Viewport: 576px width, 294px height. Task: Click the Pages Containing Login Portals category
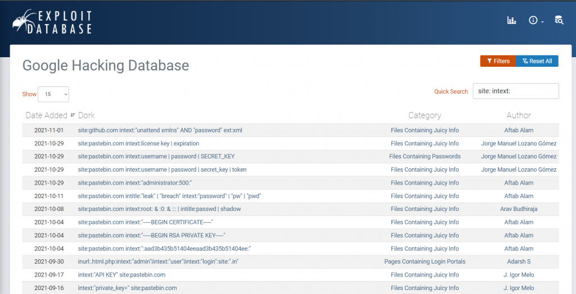tap(425, 261)
